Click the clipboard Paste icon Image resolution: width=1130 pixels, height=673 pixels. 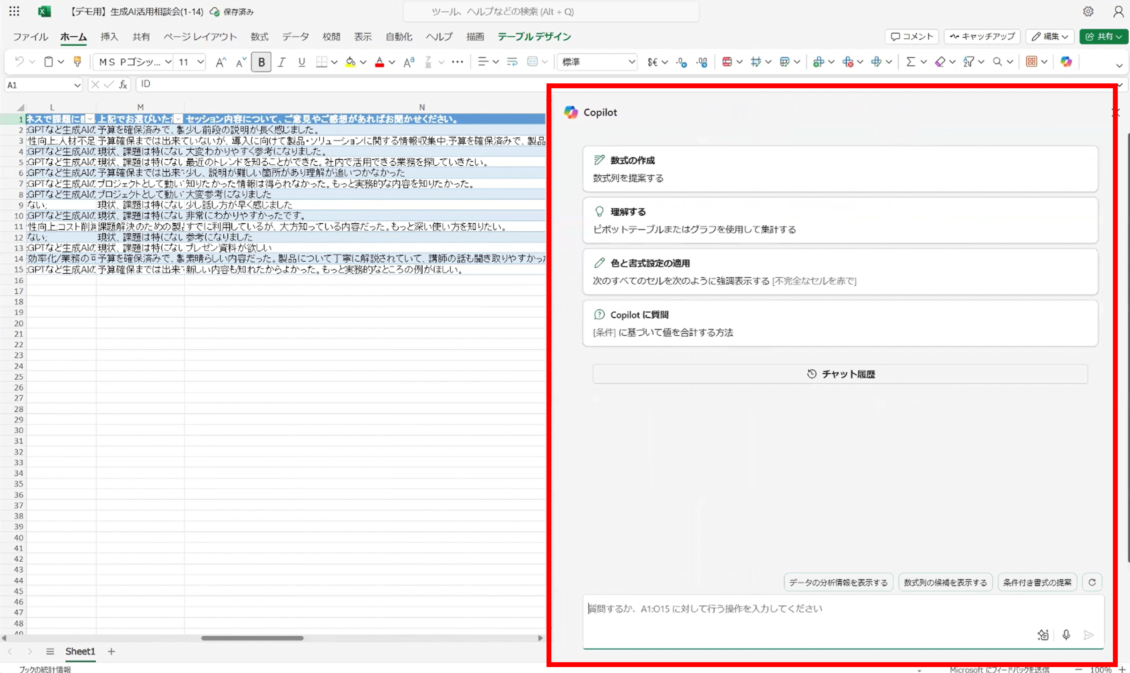[49, 62]
